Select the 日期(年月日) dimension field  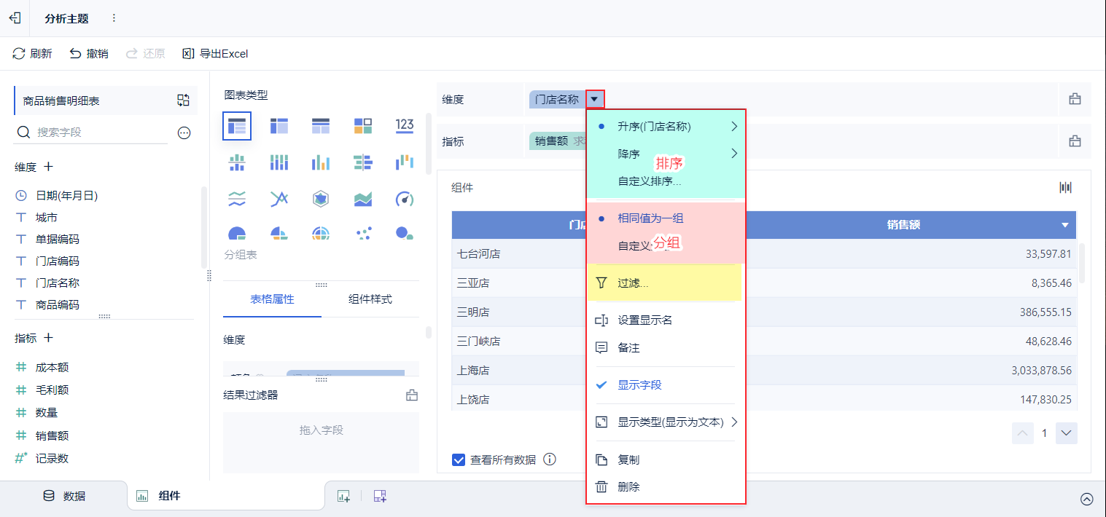tap(66, 196)
